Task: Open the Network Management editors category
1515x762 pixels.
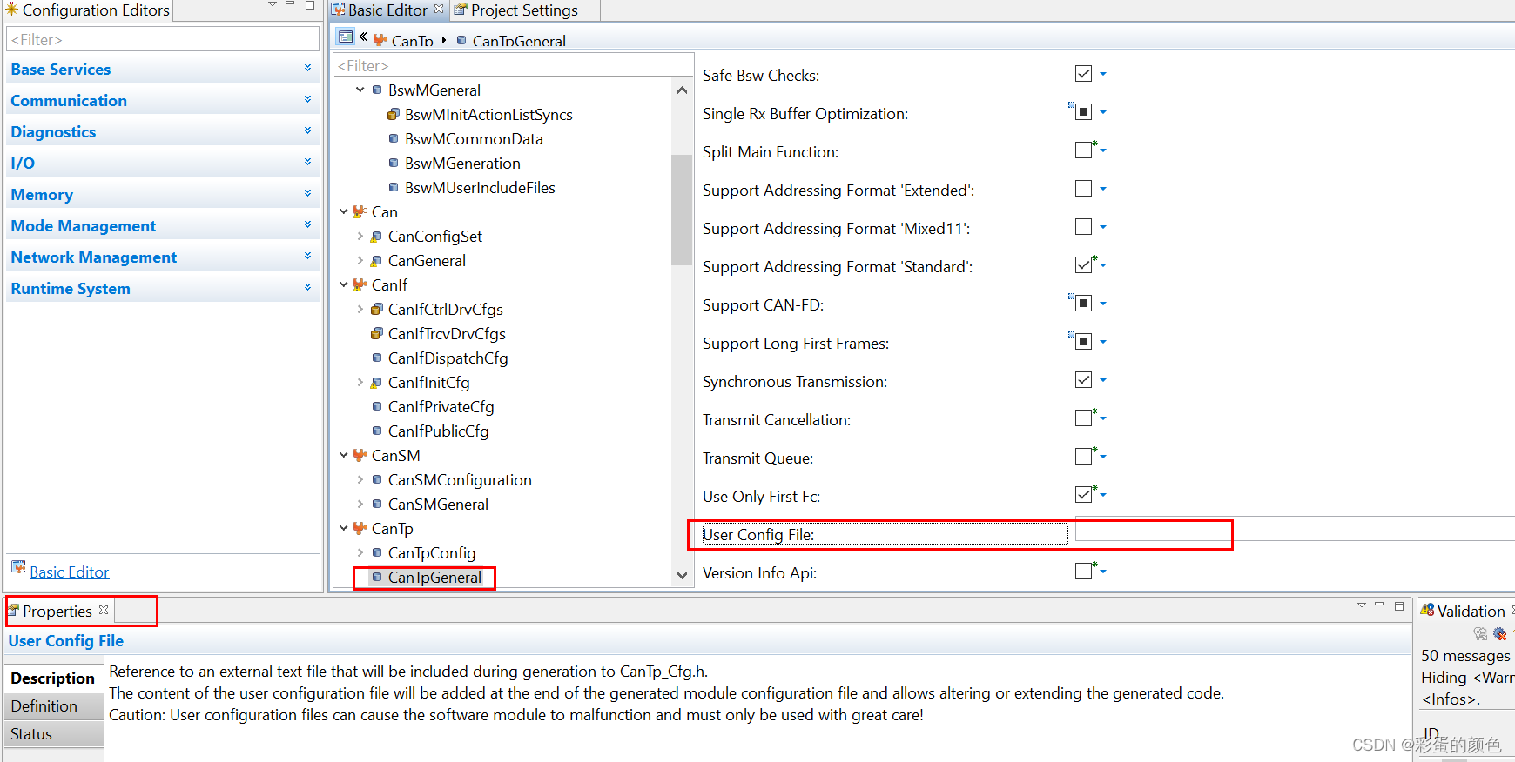Action: point(162,257)
